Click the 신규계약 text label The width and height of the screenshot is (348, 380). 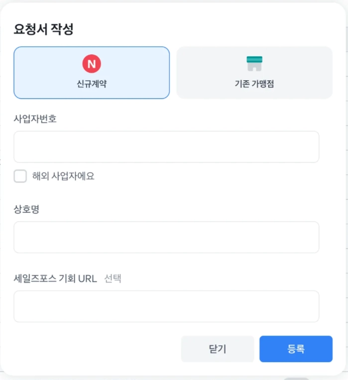coord(92,84)
